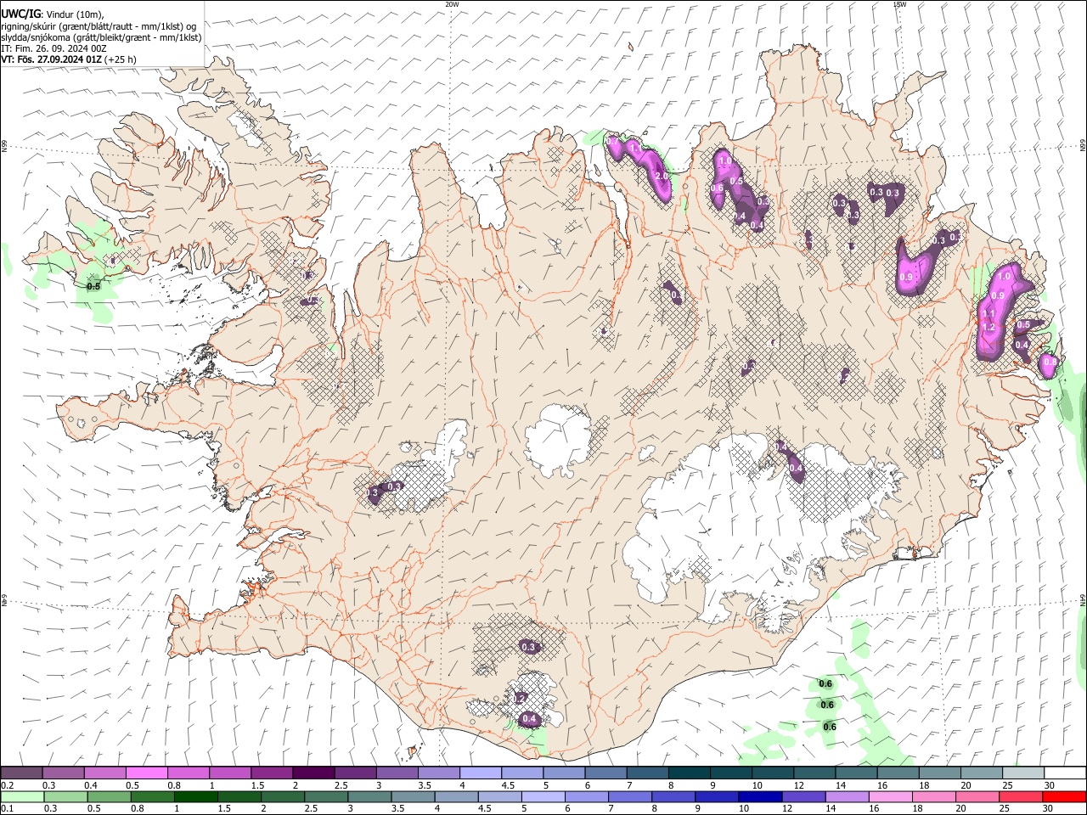Click the '15W' longitude label
The width and height of the screenshot is (1087, 815).
[x=899, y=4]
